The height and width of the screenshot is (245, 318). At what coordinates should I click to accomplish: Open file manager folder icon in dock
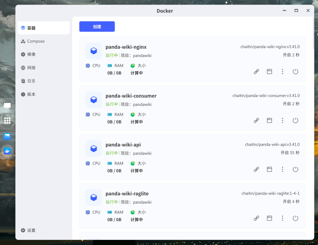[x=7, y=136]
